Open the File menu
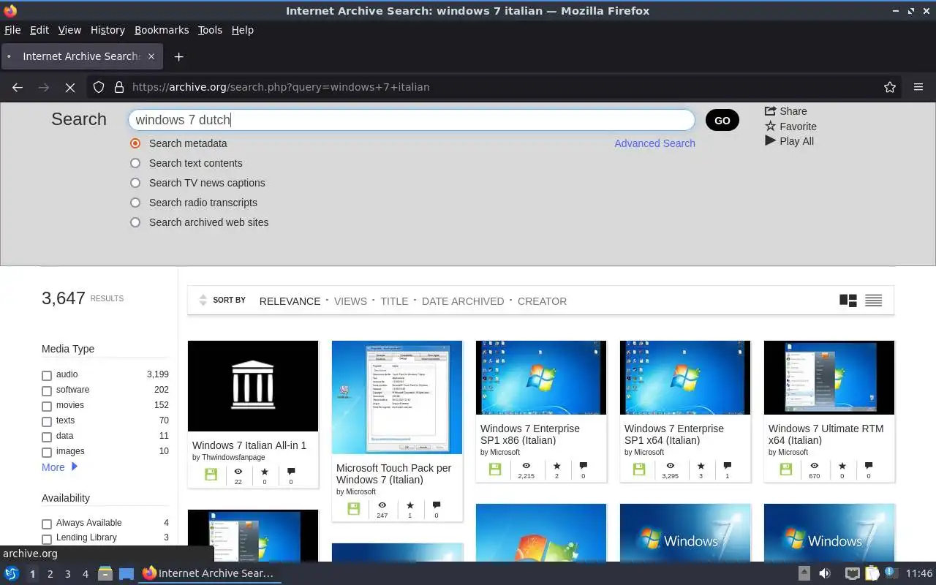Screen dimensions: 936x585 coord(12,30)
